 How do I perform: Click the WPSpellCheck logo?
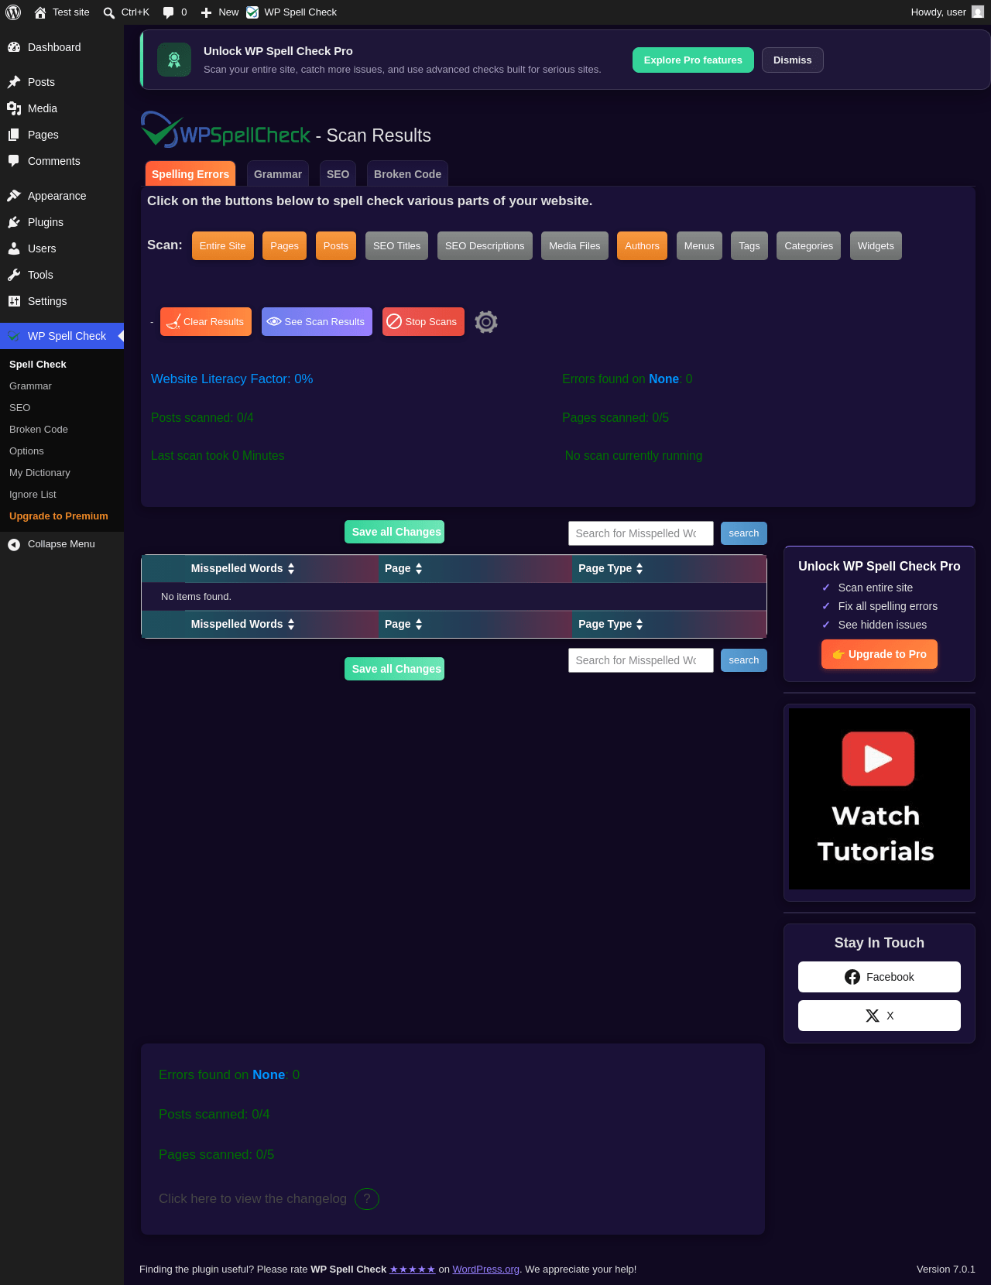[x=225, y=130]
